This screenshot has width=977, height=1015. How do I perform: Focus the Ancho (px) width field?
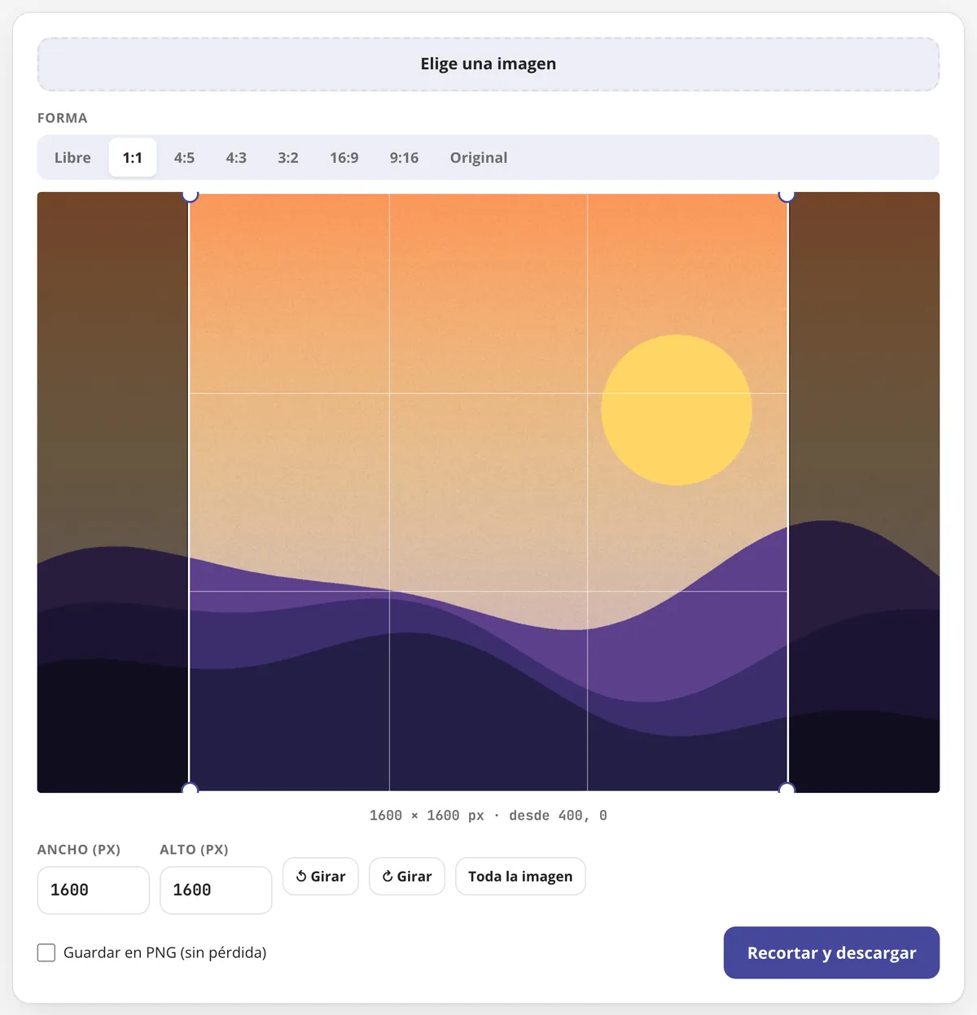click(94, 890)
